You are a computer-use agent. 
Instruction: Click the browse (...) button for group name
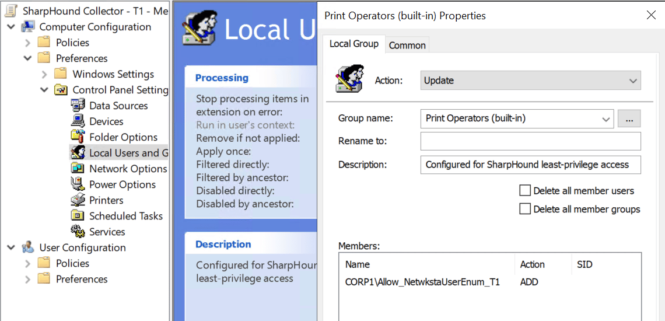click(629, 119)
